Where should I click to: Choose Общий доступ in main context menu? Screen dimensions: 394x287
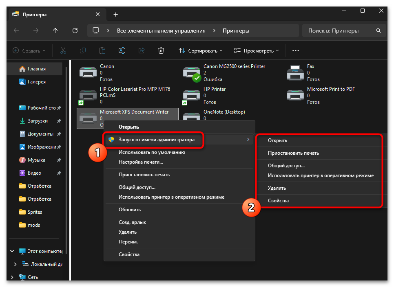[x=179, y=187]
